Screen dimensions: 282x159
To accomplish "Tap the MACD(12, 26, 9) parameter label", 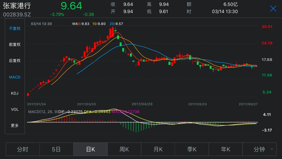I will [x=43, y=112].
